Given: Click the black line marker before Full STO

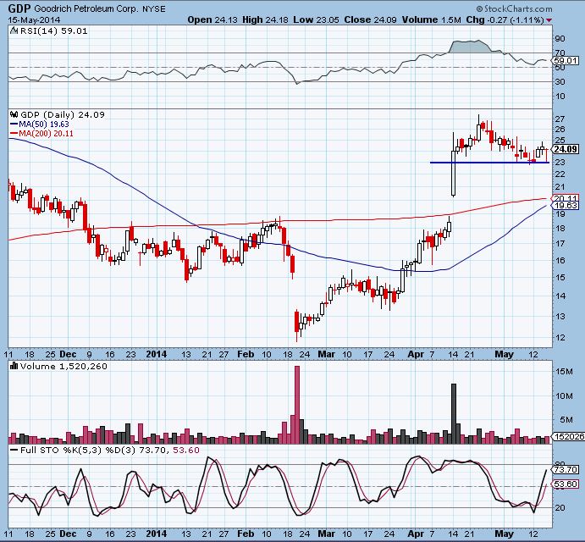Looking at the screenshot, I should click(14, 451).
